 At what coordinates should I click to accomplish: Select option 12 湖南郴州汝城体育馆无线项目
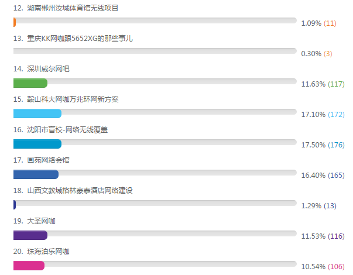(66, 8)
